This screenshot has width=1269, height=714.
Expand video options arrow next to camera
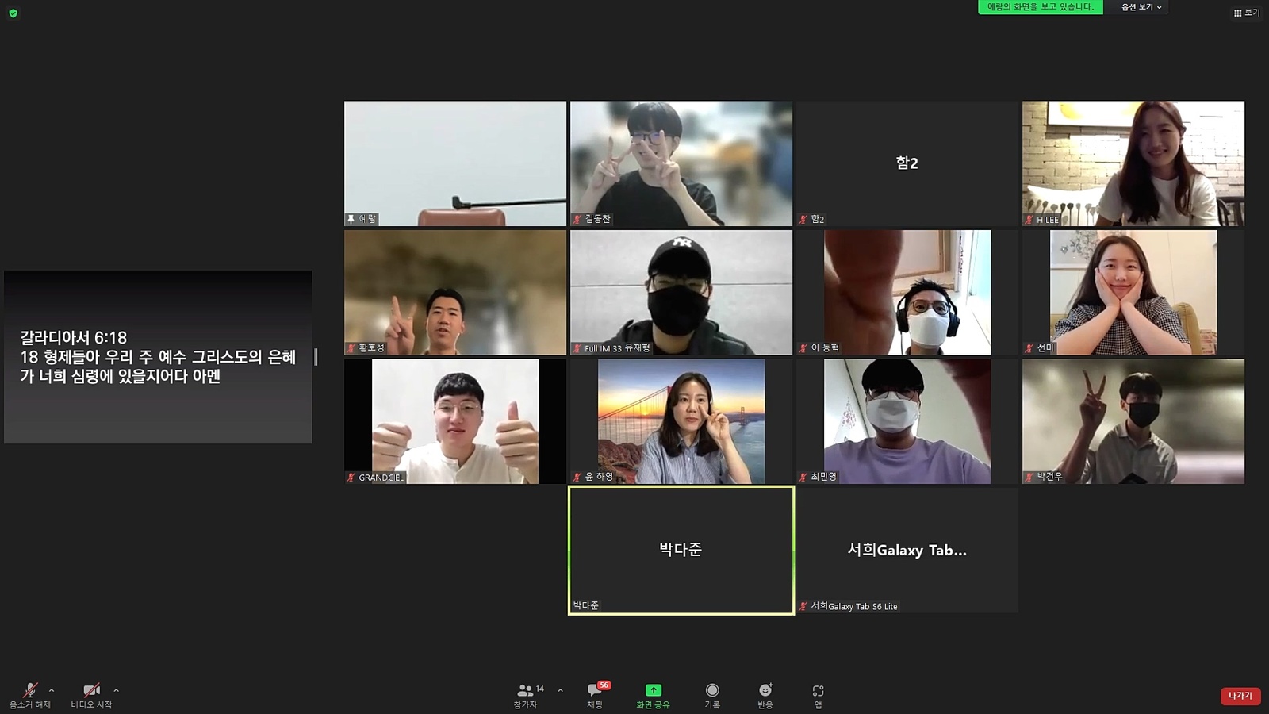coord(117,690)
